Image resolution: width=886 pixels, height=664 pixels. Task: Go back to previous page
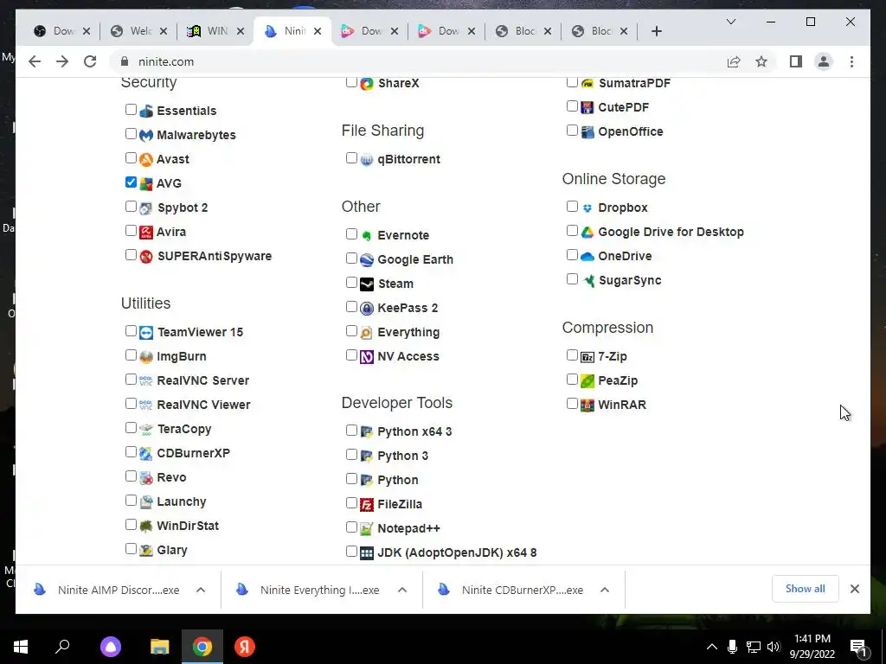[35, 61]
